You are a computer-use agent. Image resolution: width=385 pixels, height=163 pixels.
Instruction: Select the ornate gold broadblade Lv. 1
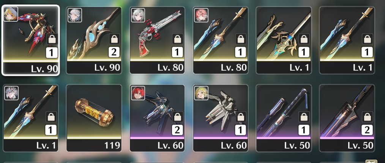(284, 40)
